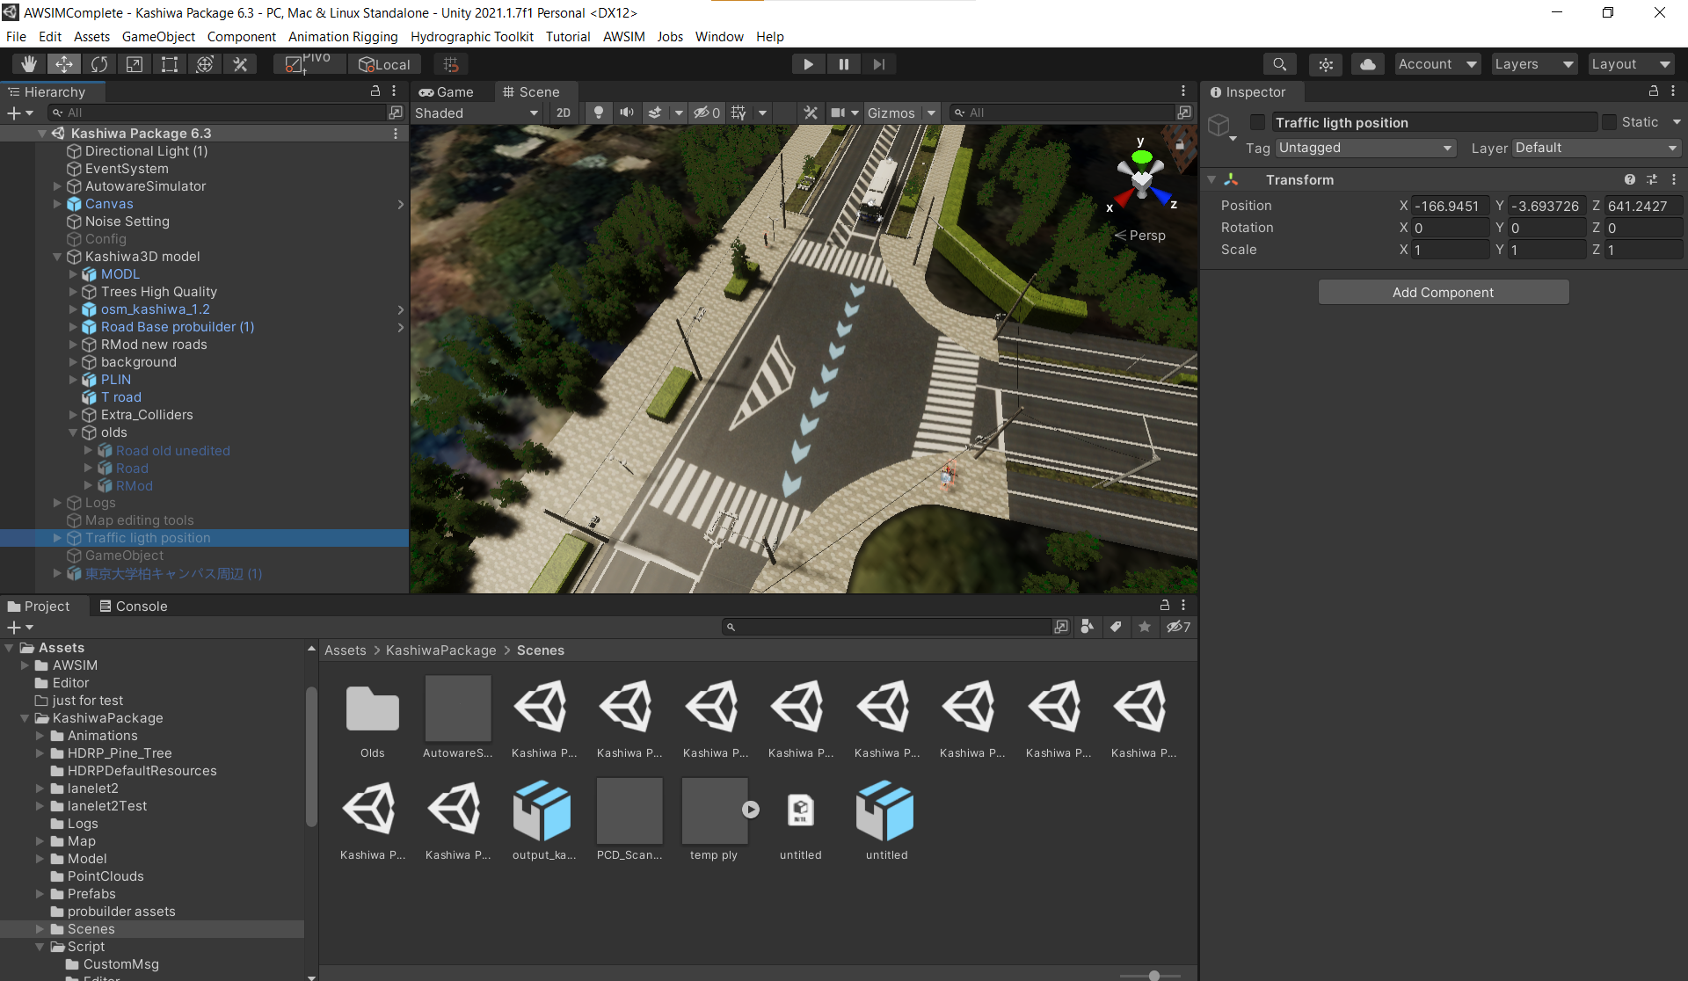
Task: Open Layout dropdown
Action: pyautogui.click(x=1631, y=64)
